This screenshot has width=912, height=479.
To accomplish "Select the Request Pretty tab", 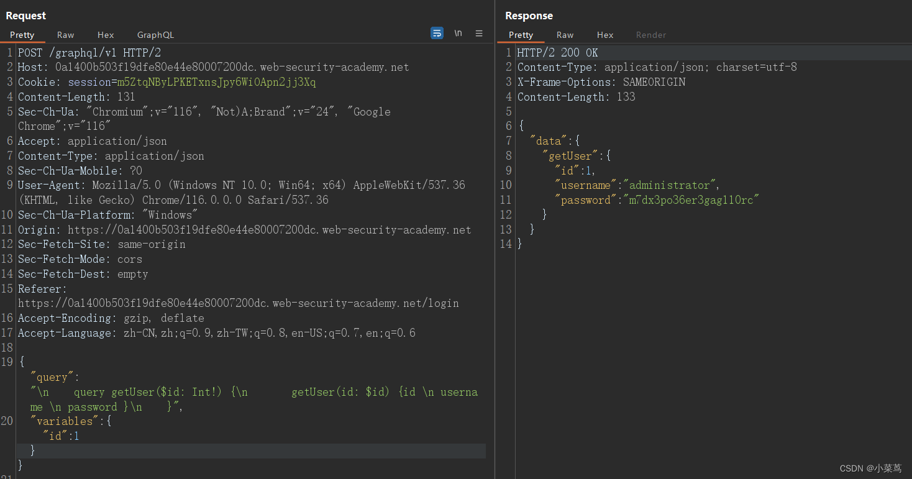I will 22,35.
